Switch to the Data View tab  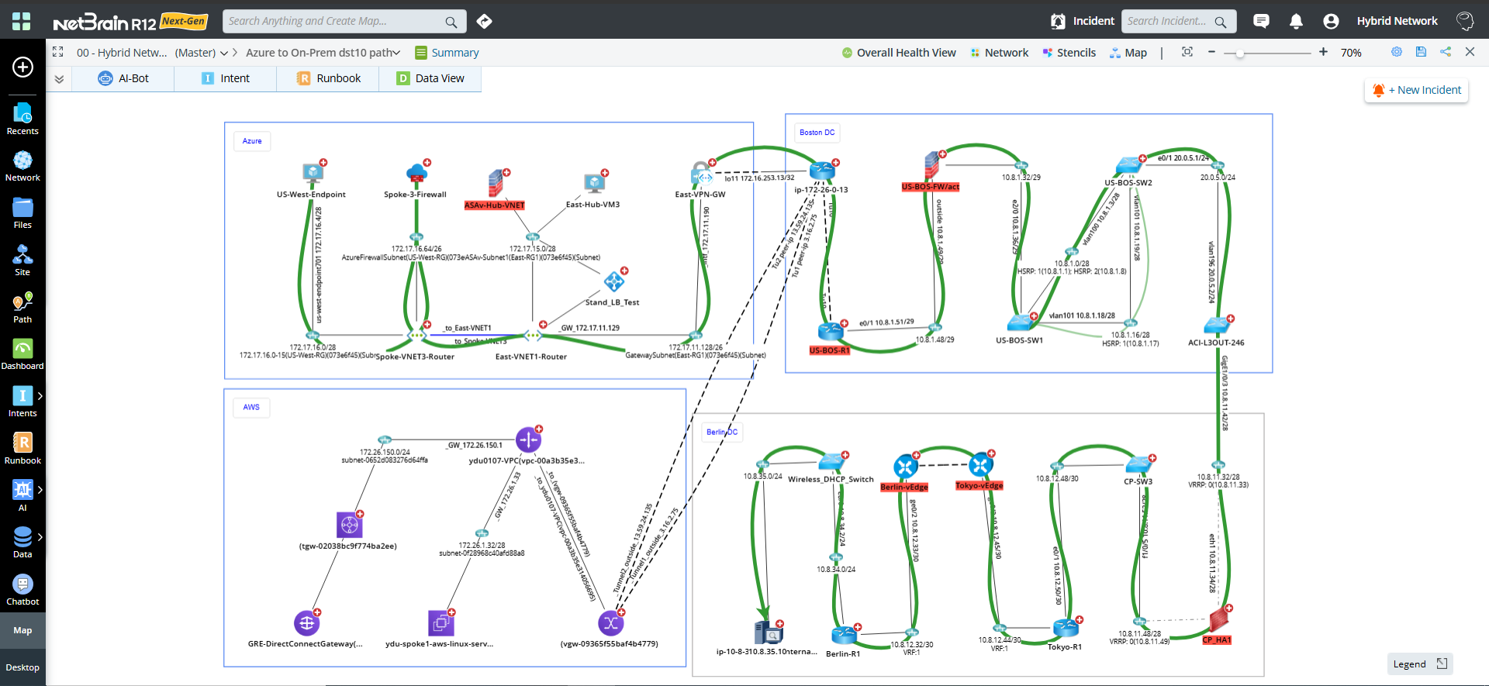[430, 78]
